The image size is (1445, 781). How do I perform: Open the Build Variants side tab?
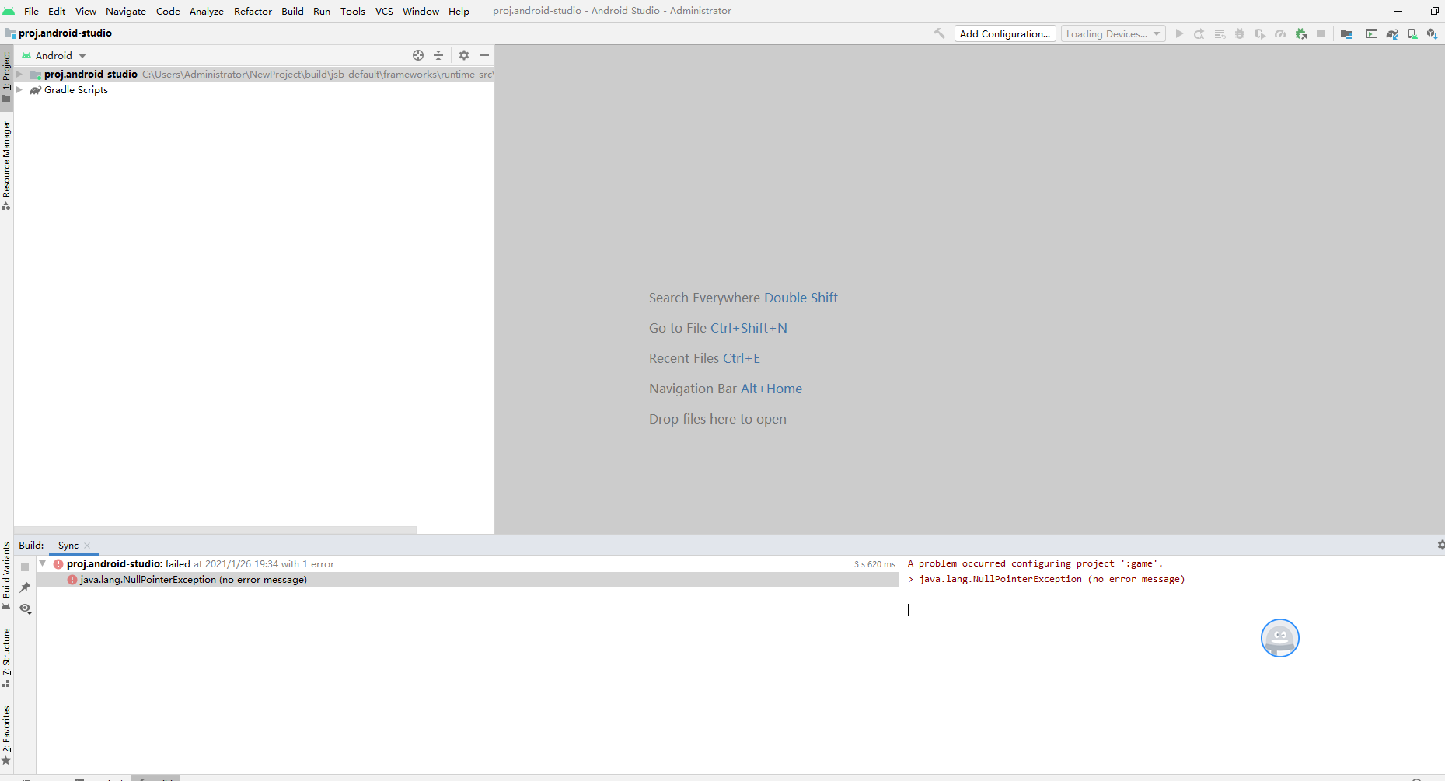pyautogui.click(x=6, y=575)
